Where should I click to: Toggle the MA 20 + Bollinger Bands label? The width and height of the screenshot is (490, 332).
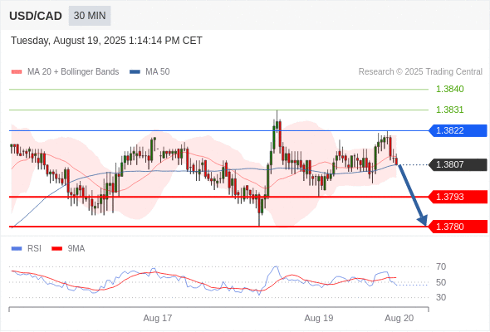click(73, 72)
